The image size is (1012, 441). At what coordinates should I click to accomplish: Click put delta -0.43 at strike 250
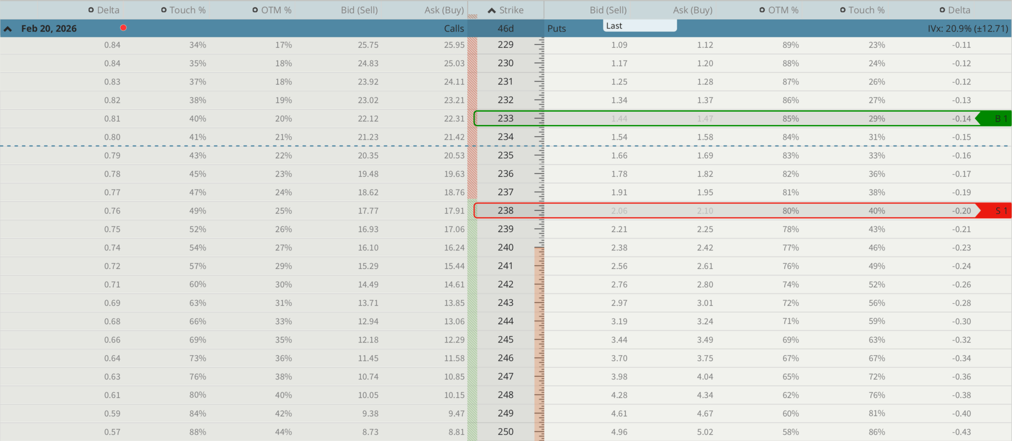(x=961, y=432)
